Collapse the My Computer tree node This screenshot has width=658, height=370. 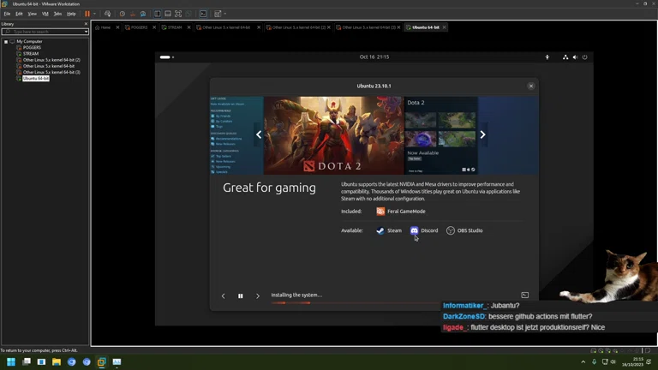coord(6,41)
